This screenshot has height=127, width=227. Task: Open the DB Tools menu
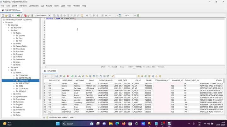point(23,6)
